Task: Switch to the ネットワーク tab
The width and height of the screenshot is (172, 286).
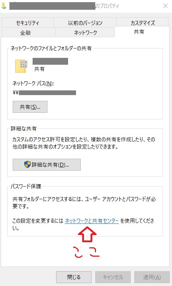Action: pos(85,33)
